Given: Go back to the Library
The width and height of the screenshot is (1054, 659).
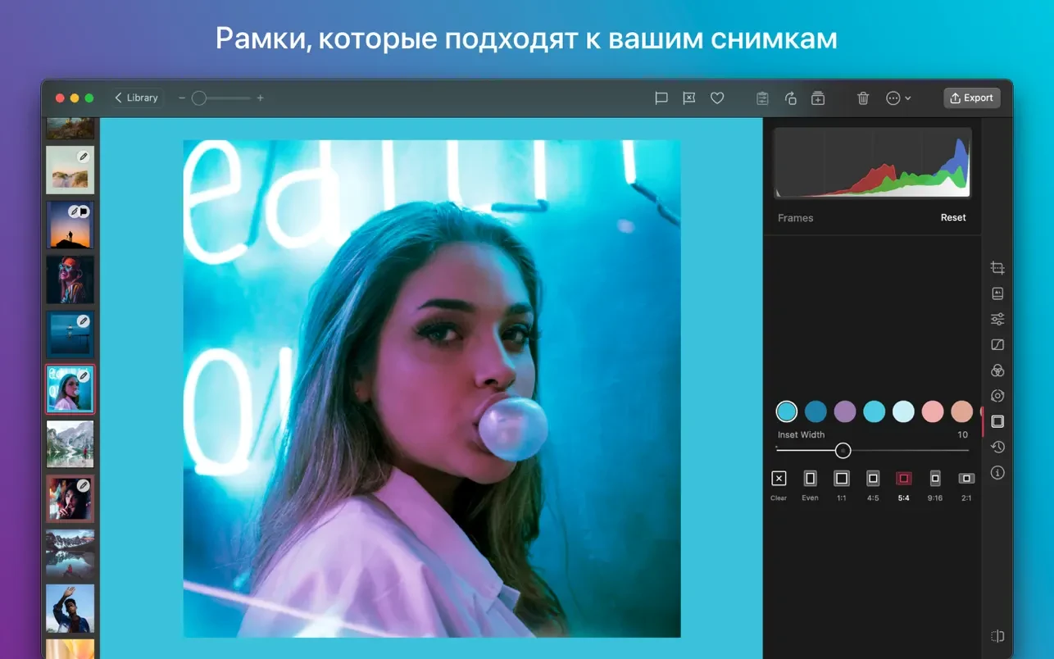Looking at the screenshot, I should click(x=137, y=98).
